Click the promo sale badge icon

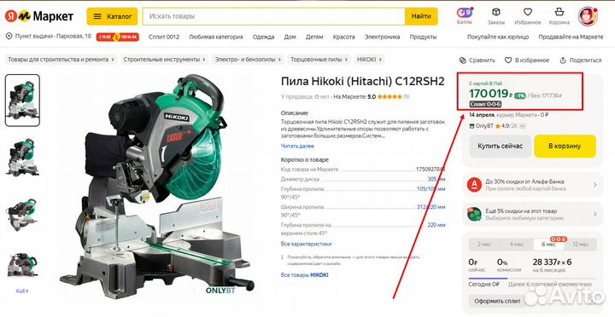point(117,37)
